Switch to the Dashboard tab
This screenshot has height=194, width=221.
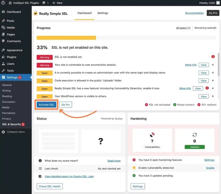[x=84, y=13]
